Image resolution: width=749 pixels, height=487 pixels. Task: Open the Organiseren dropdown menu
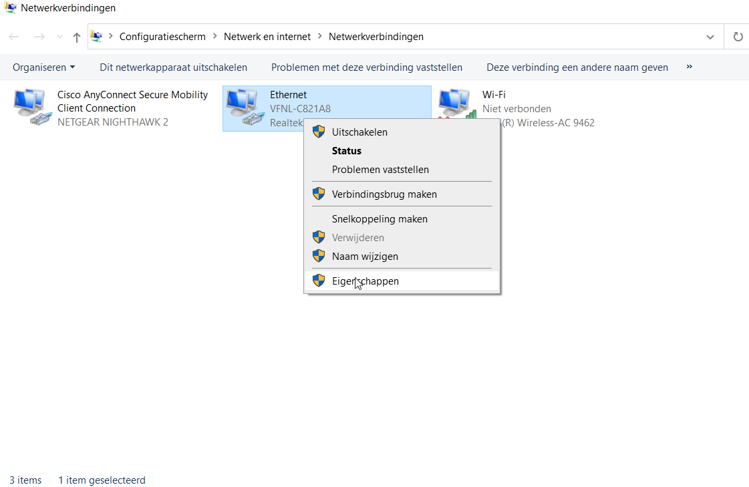click(x=43, y=67)
